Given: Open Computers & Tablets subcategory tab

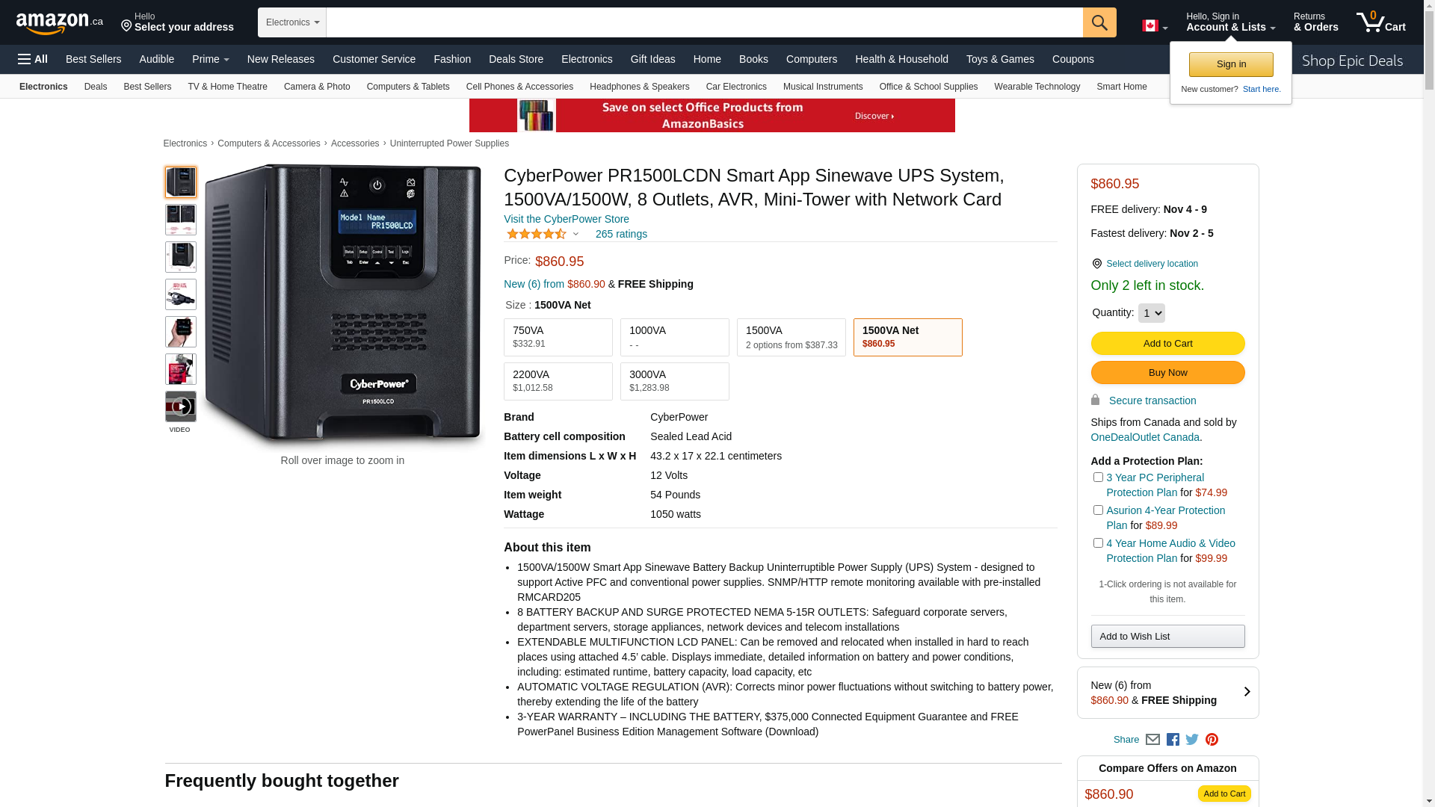Looking at the screenshot, I should (x=408, y=87).
